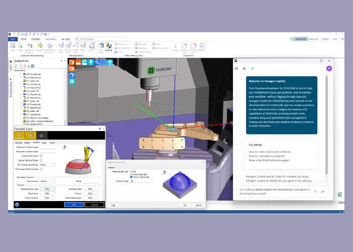
Task: Open the FILE ribbon tab
Action: click(x=13, y=39)
